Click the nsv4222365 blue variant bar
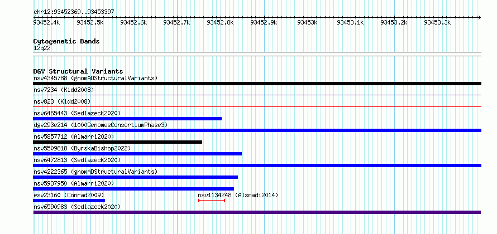The height and width of the screenshot is (234, 497). coord(135,177)
